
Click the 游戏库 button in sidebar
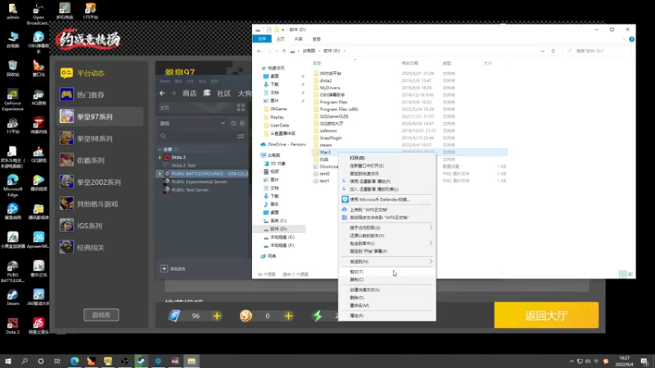pos(101,315)
